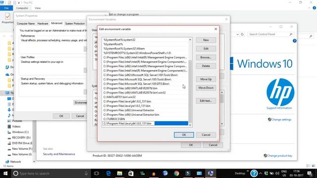The width and height of the screenshot is (317, 178).
Task: Open the Windows Start menu
Action: pos(5,174)
